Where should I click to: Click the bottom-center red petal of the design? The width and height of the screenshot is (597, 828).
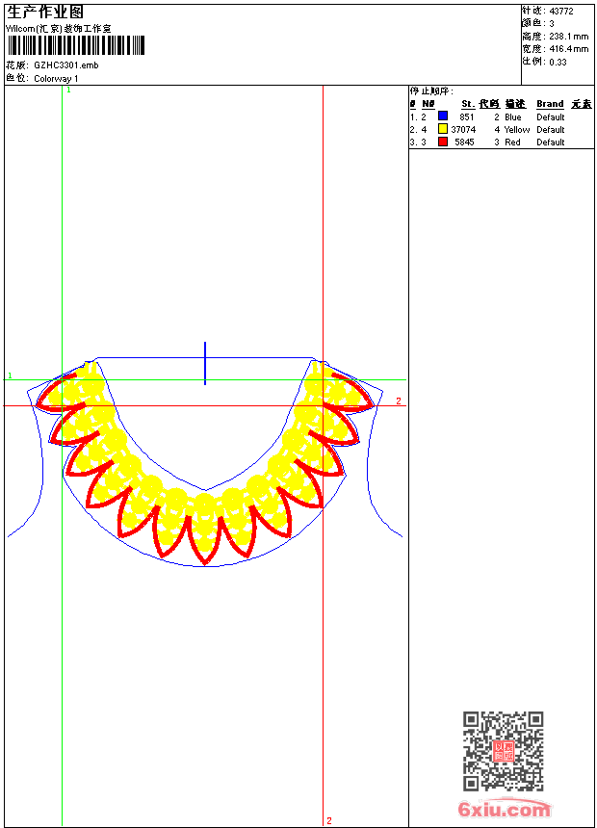click(x=204, y=540)
